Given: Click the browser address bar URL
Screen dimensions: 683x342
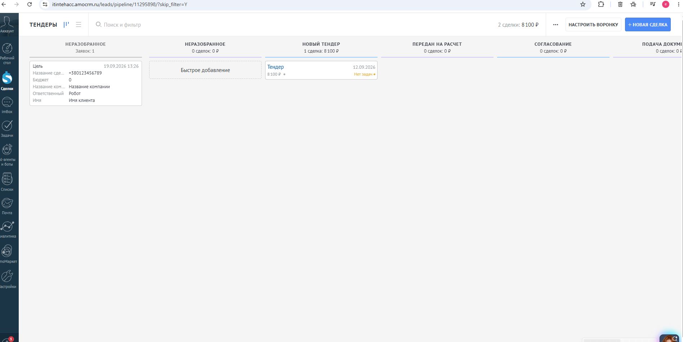Looking at the screenshot, I should (x=120, y=4).
